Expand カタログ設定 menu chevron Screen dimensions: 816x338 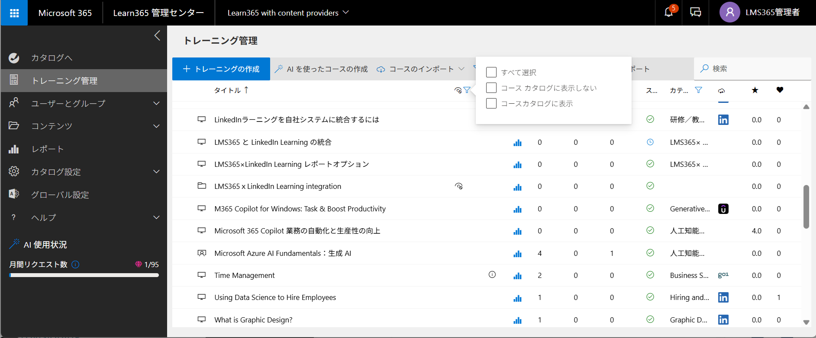pyautogui.click(x=157, y=172)
